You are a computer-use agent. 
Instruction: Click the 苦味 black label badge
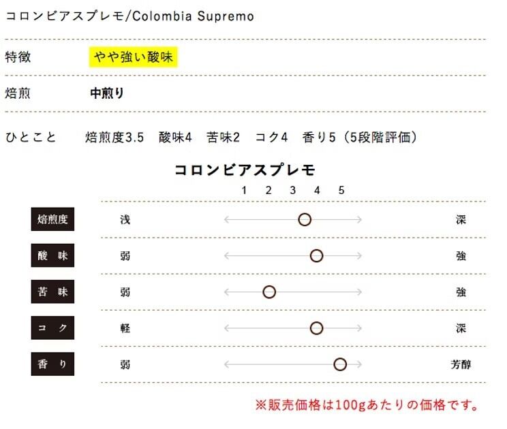pyautogui.click(x=52, y=291)
